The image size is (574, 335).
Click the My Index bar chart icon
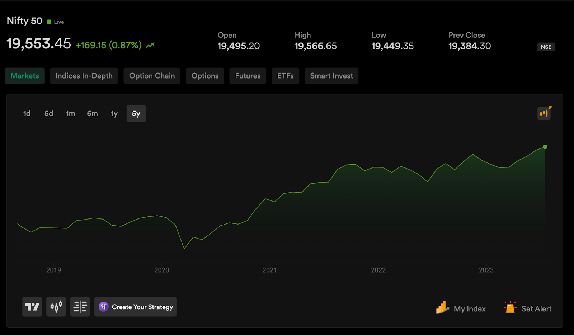coord(442,308)
